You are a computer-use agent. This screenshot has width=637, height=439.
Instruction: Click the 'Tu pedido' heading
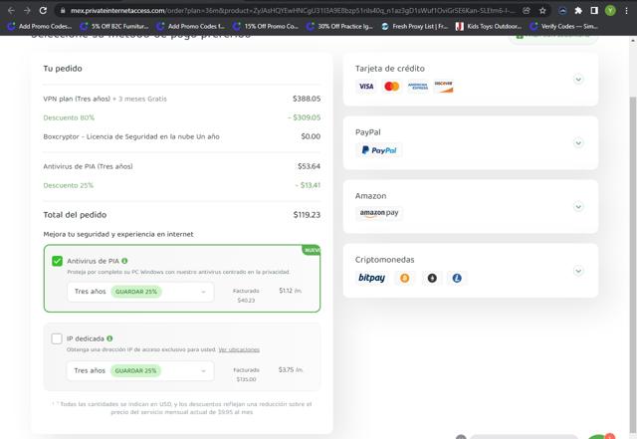point(63,69)
